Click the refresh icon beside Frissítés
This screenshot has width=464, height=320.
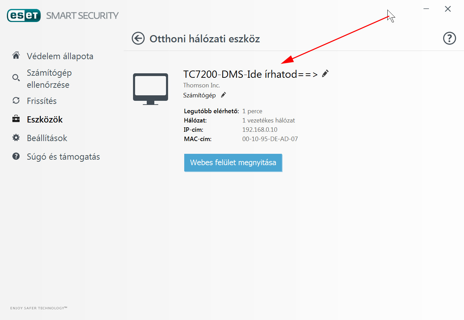[x=16, y=100]
